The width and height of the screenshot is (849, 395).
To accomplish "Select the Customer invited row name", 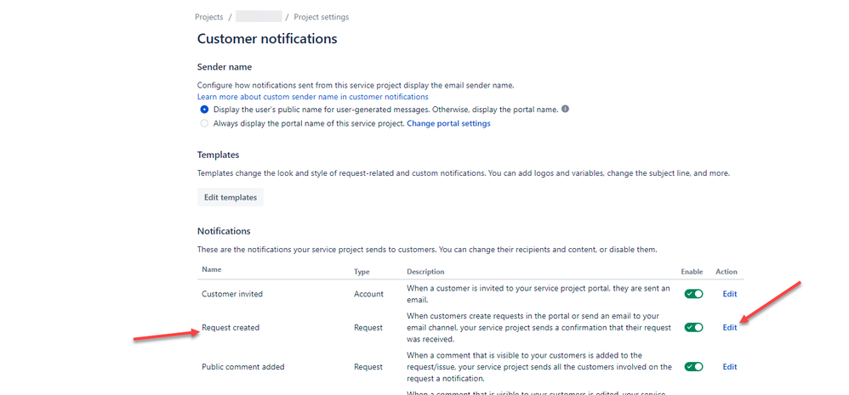I will point(232,294).
